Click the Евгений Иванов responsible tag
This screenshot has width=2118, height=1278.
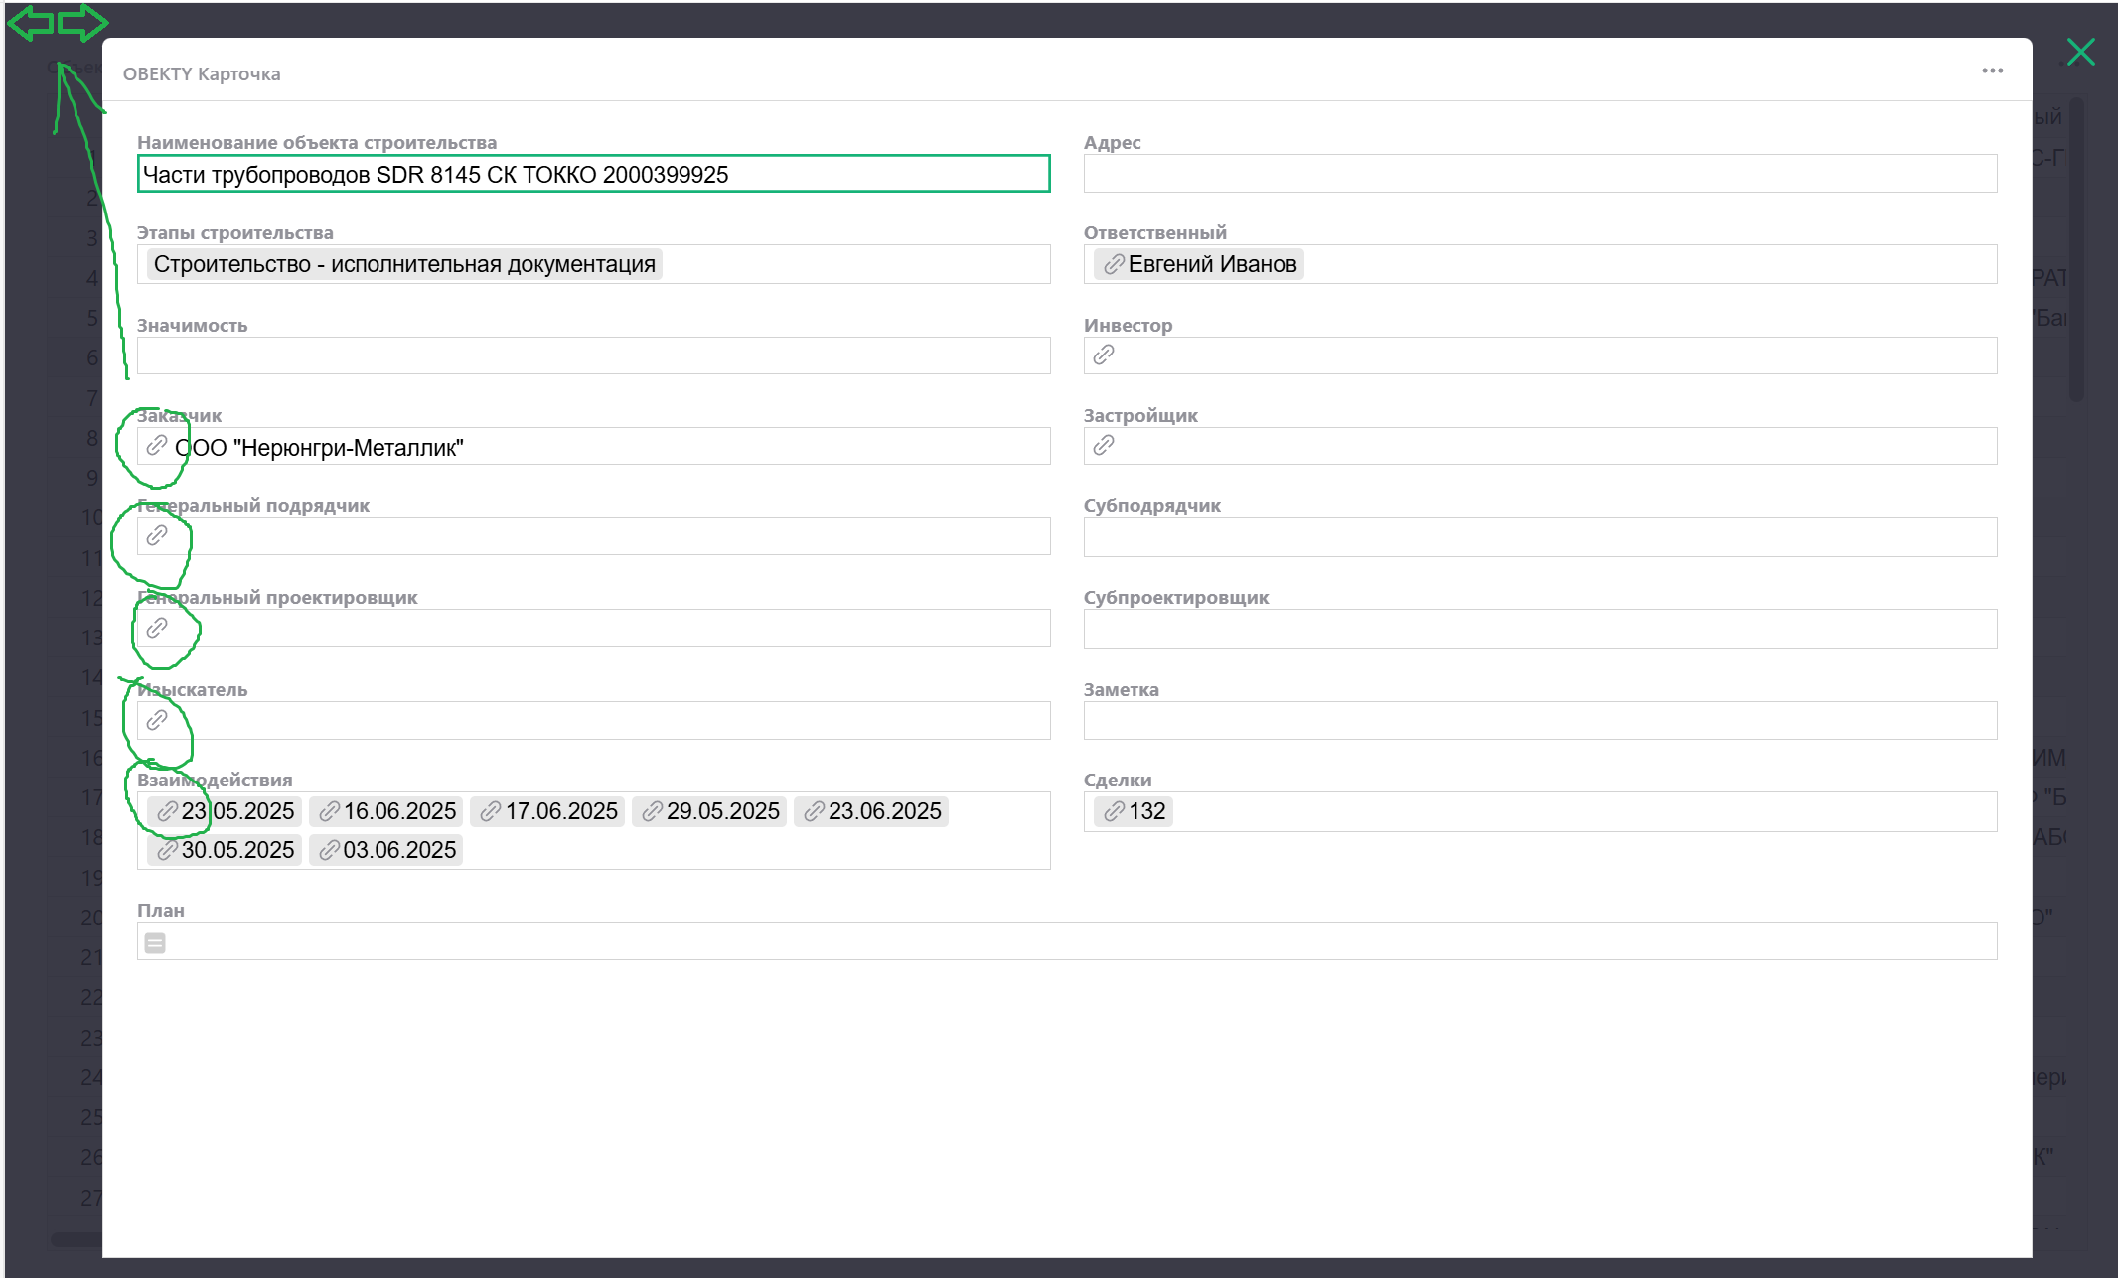[x=1199, y=264]
